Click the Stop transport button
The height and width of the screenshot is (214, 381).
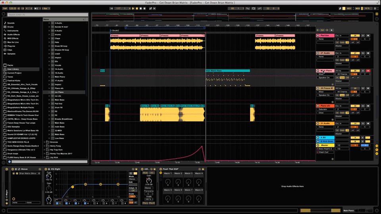point(137,8)
